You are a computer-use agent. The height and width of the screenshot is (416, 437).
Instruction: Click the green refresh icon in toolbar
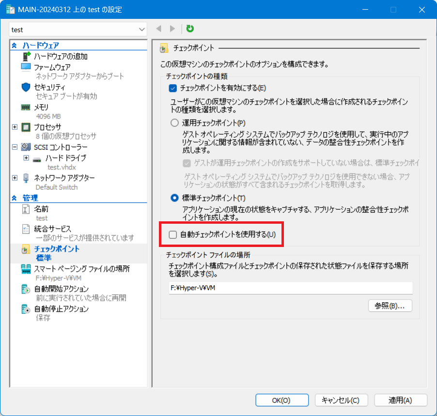190,29
